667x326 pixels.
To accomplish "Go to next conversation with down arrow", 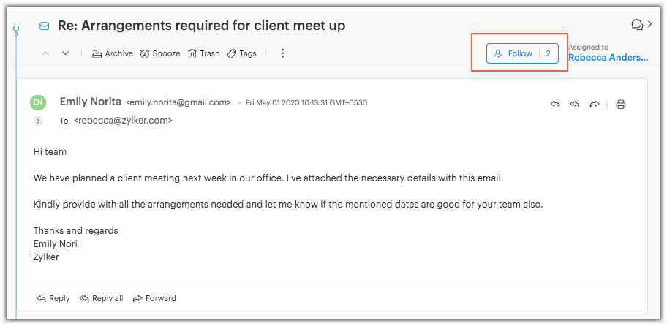I will coord(65,53).
